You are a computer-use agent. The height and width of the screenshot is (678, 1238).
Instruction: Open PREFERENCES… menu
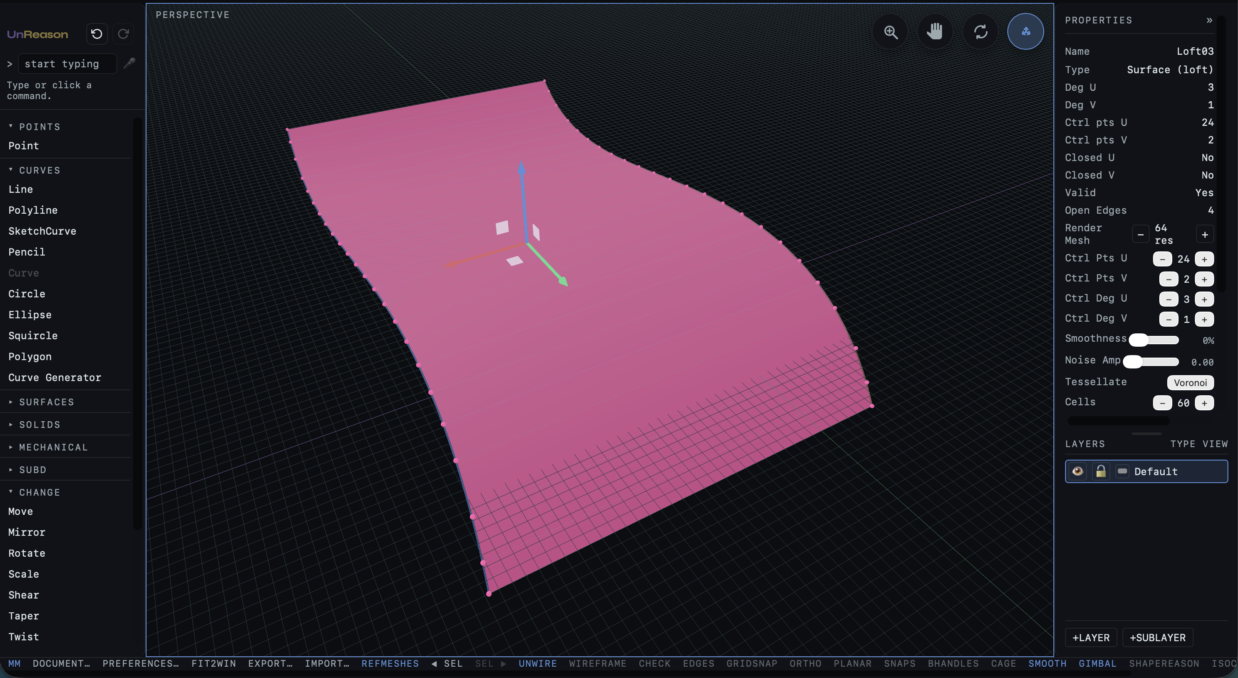point(141,663)
